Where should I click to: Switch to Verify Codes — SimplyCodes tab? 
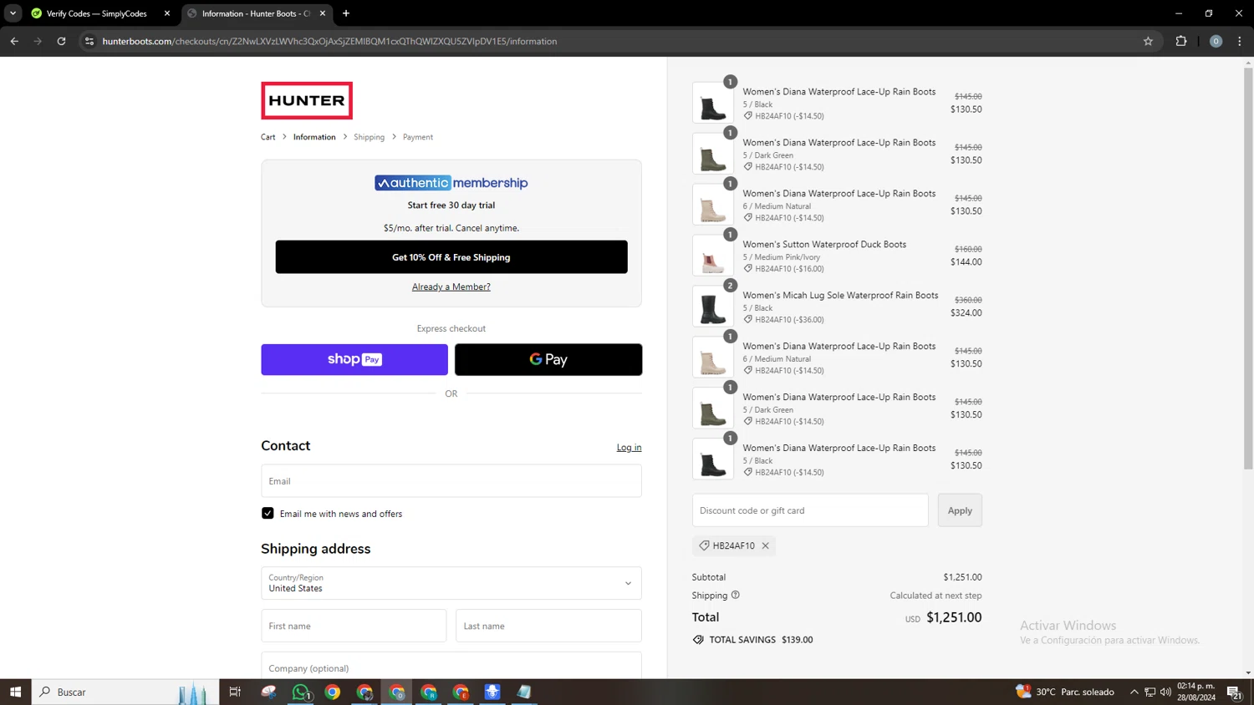pyautogui.click(x=96, y=13)
